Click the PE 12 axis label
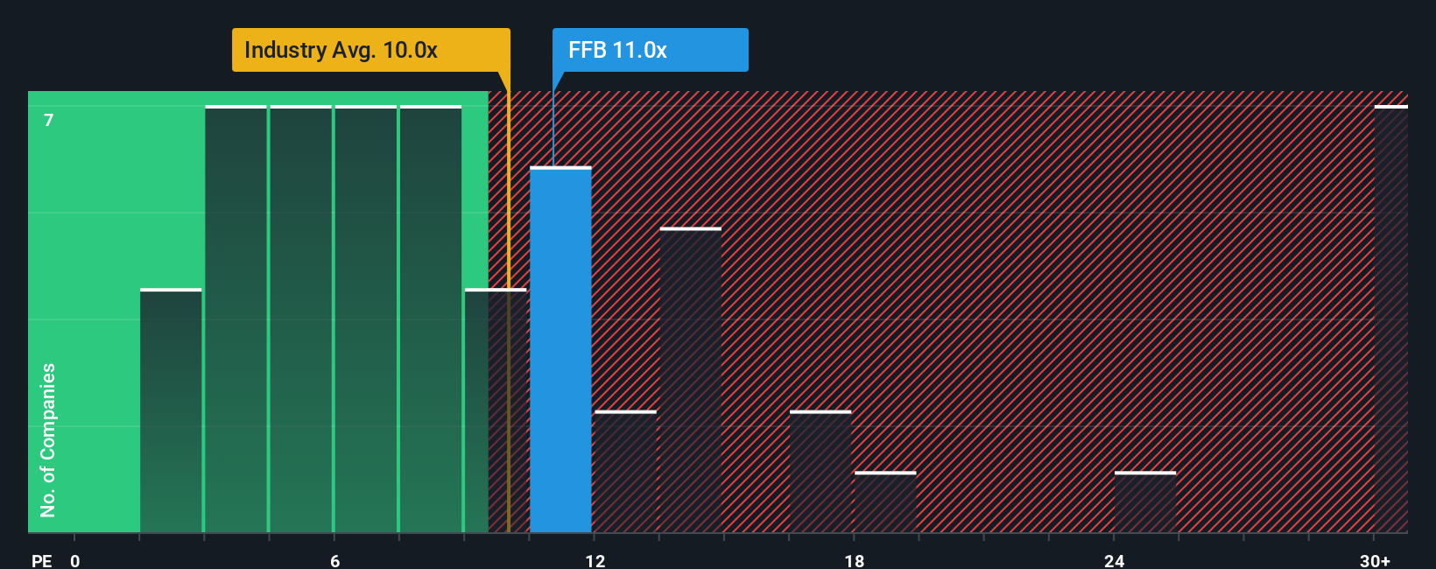This screenshot has width=1436, height=569. click(x=595, y=560)
